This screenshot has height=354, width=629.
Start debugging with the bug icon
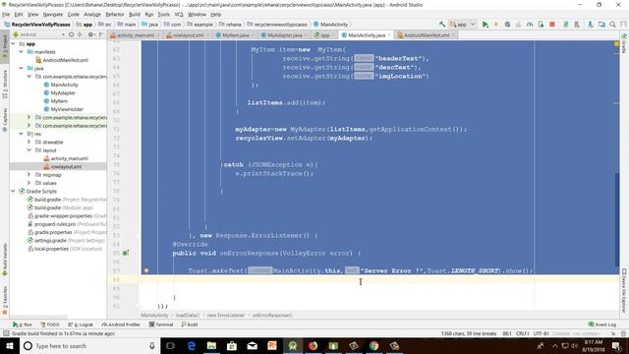click(x=507, y=24)
